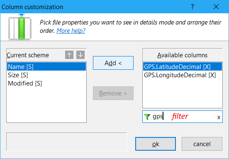Open the More help? link
229x159 pixels.
71,31
